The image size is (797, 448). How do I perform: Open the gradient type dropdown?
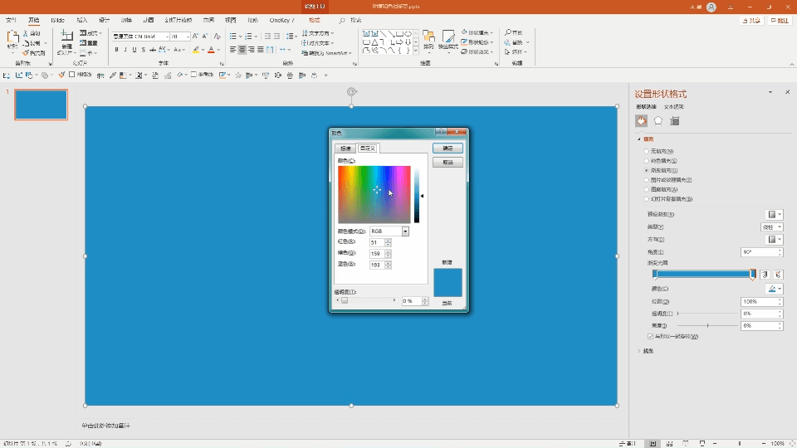(x=771, y=227)
